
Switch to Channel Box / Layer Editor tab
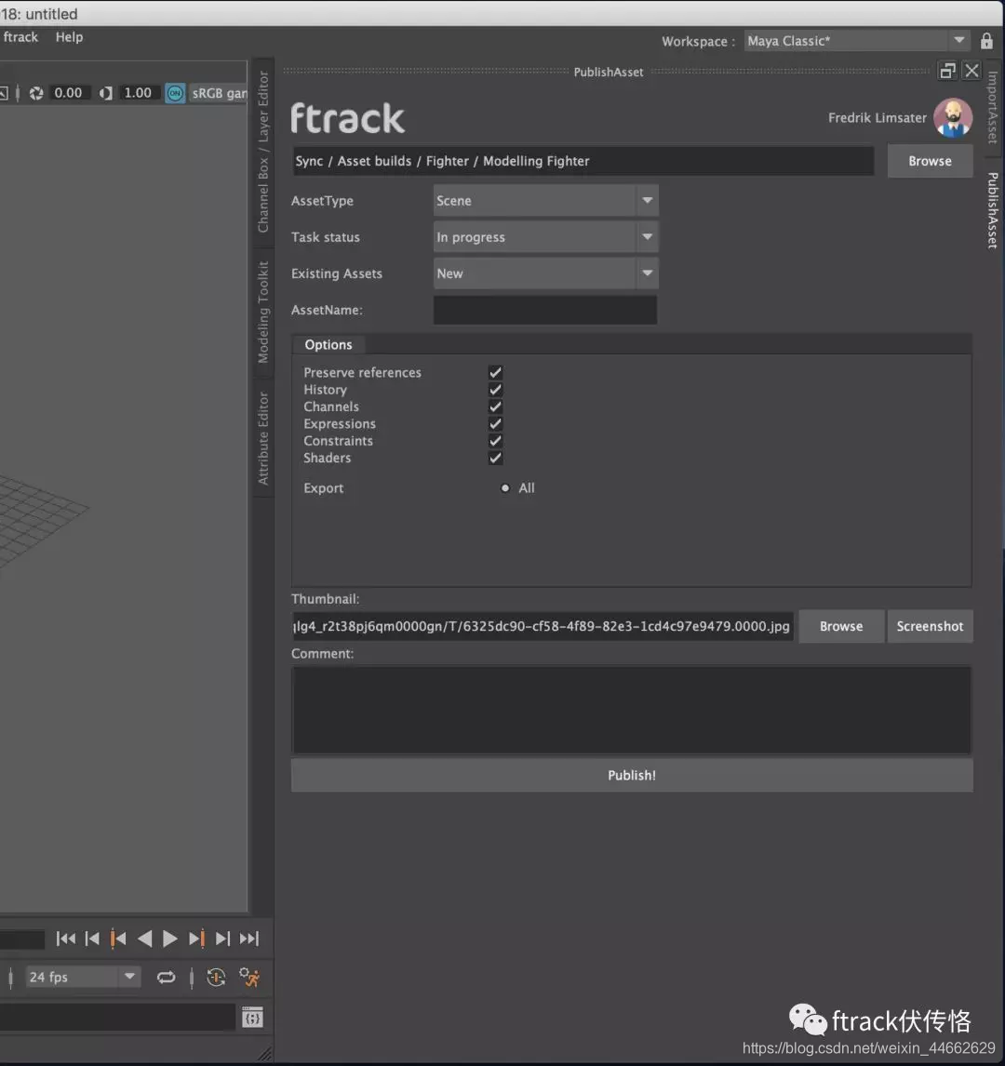(263, 152)
